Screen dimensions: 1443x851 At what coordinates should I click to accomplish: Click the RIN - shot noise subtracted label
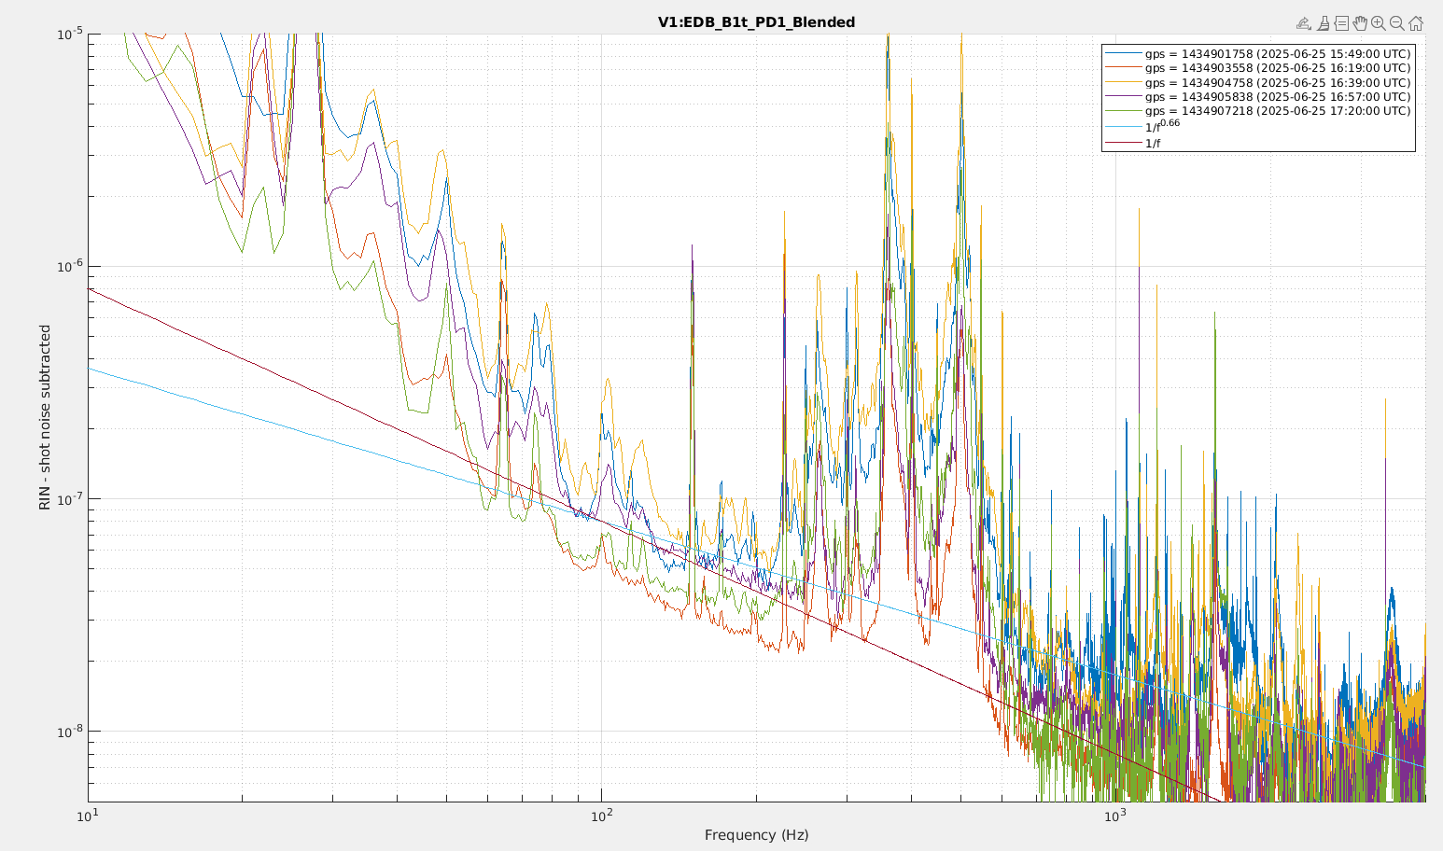(45, 417)
